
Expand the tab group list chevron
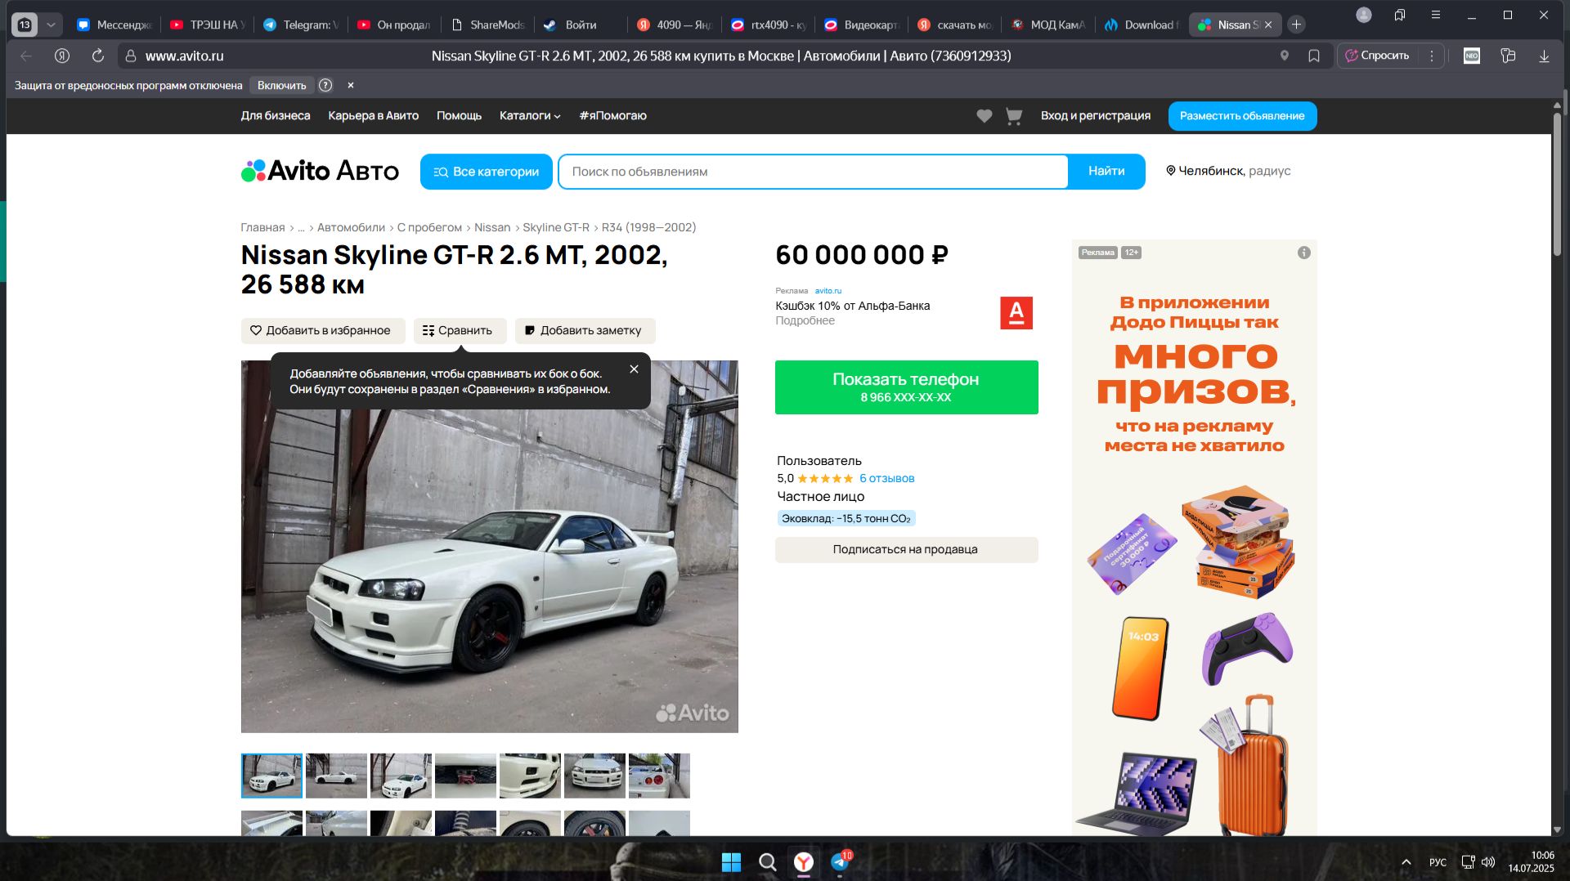51,25
